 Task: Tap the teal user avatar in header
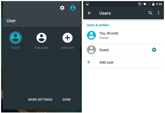pyautogui.click(x=73, y=8)
